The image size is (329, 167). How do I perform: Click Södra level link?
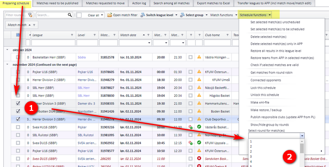tap(81, 57)
